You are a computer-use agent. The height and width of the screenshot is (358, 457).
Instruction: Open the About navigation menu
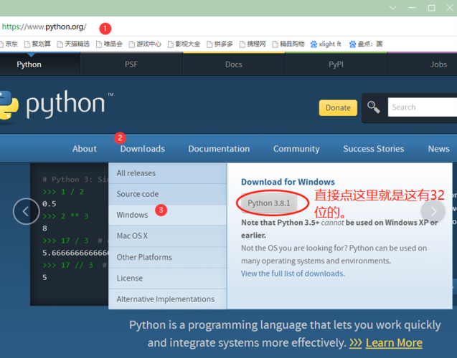pyautogui.click(x=85, y=149)
